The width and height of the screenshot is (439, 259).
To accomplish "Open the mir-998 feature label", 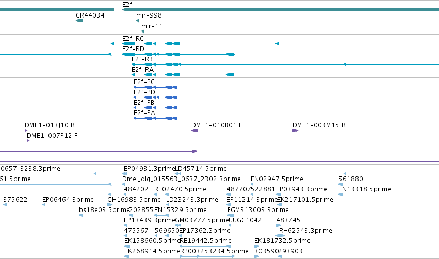I will (149, 15).
